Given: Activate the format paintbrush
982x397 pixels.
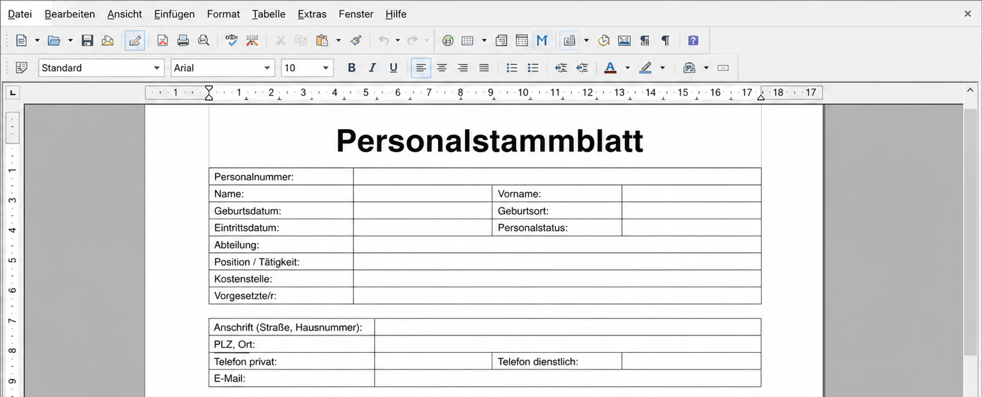Looking at the screenshot, I should [x=356, y=40].
